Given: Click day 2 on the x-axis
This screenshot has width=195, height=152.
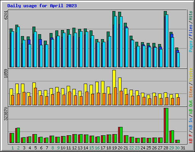Looking at the screenshot, I should click(x=18, y=148).
